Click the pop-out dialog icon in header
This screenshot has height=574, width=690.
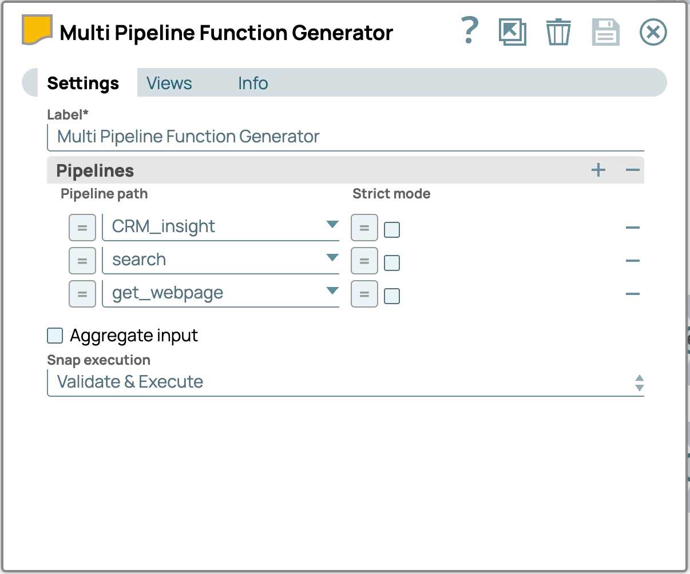512,32
